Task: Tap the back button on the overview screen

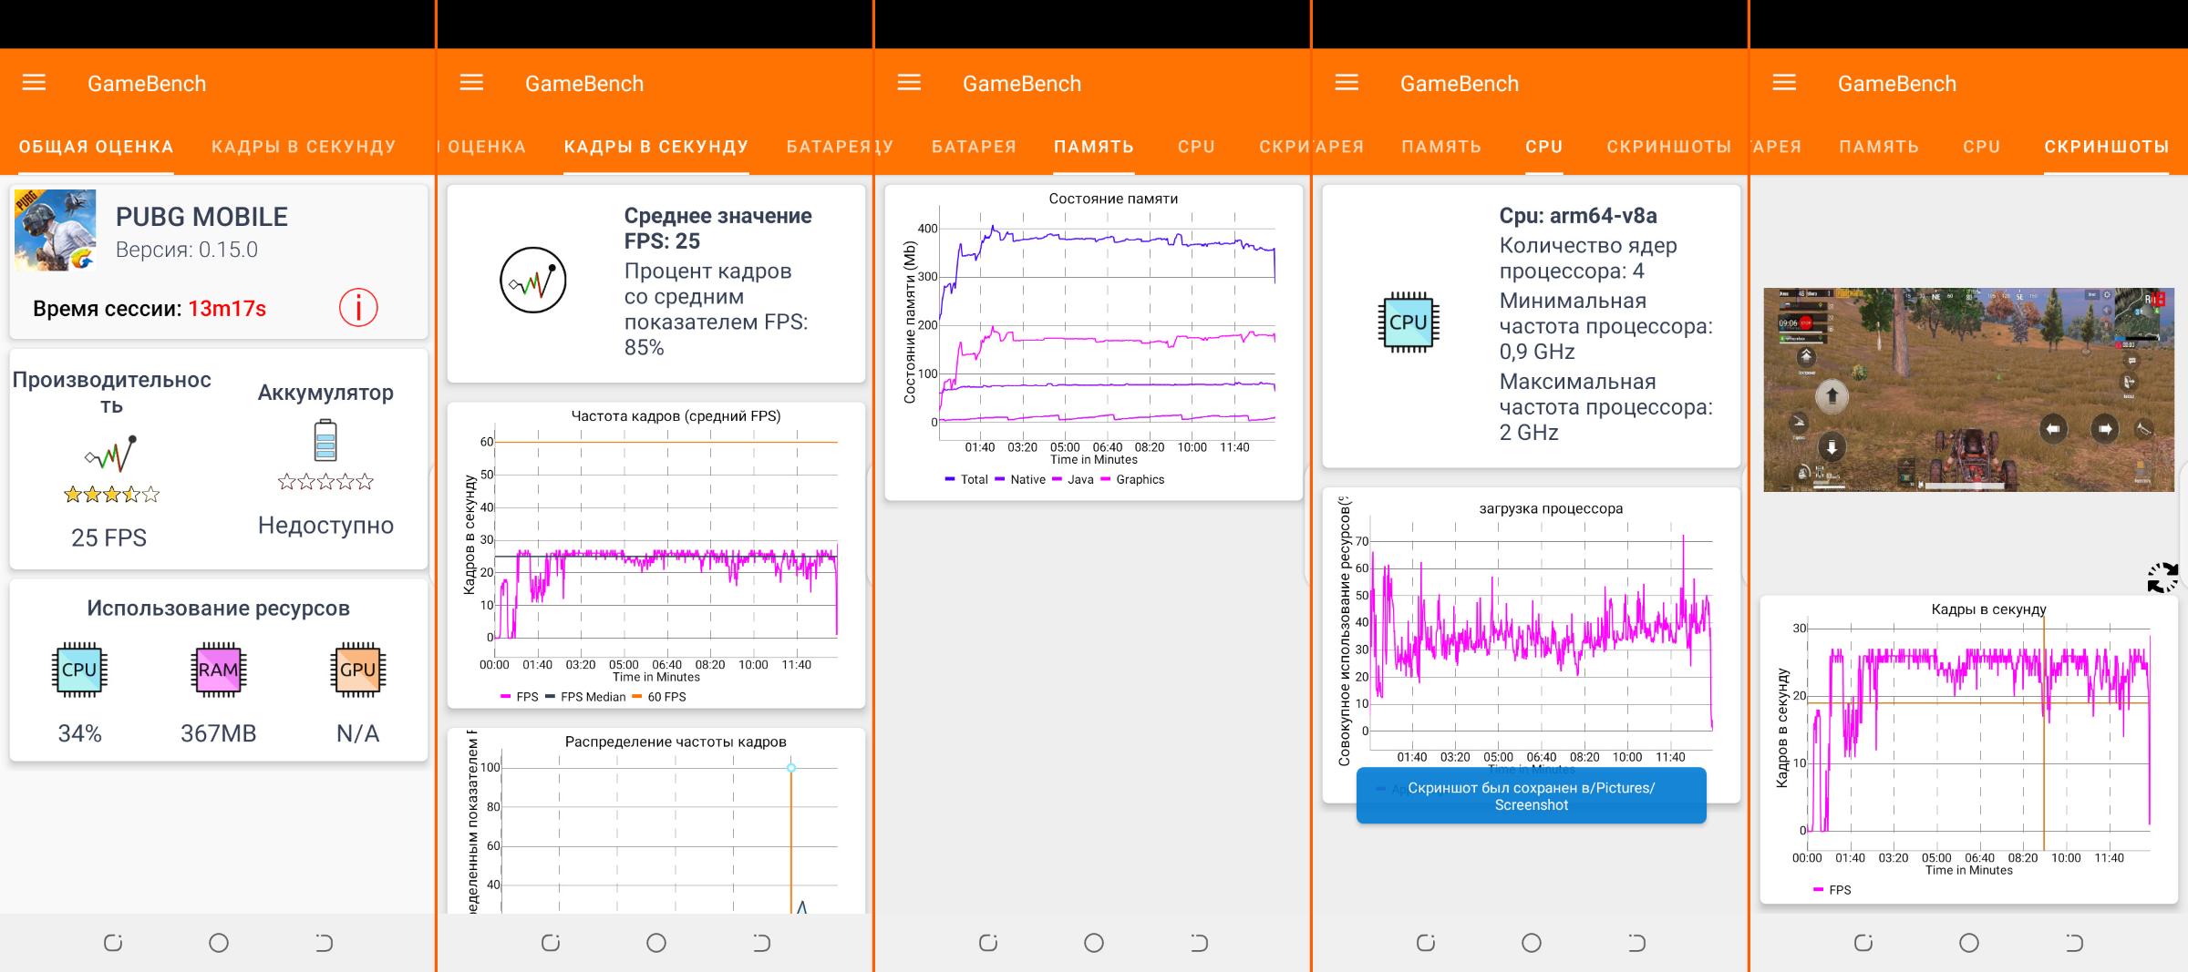Action: tap(325, 943)
